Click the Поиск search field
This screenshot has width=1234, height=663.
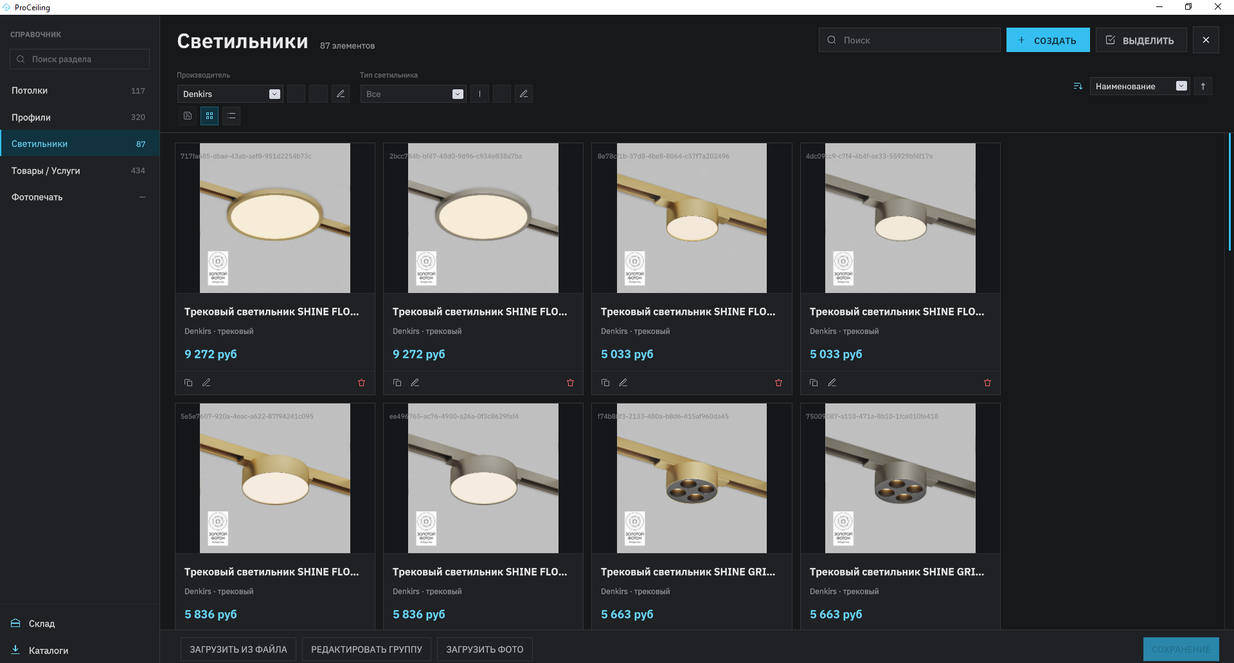909,40
